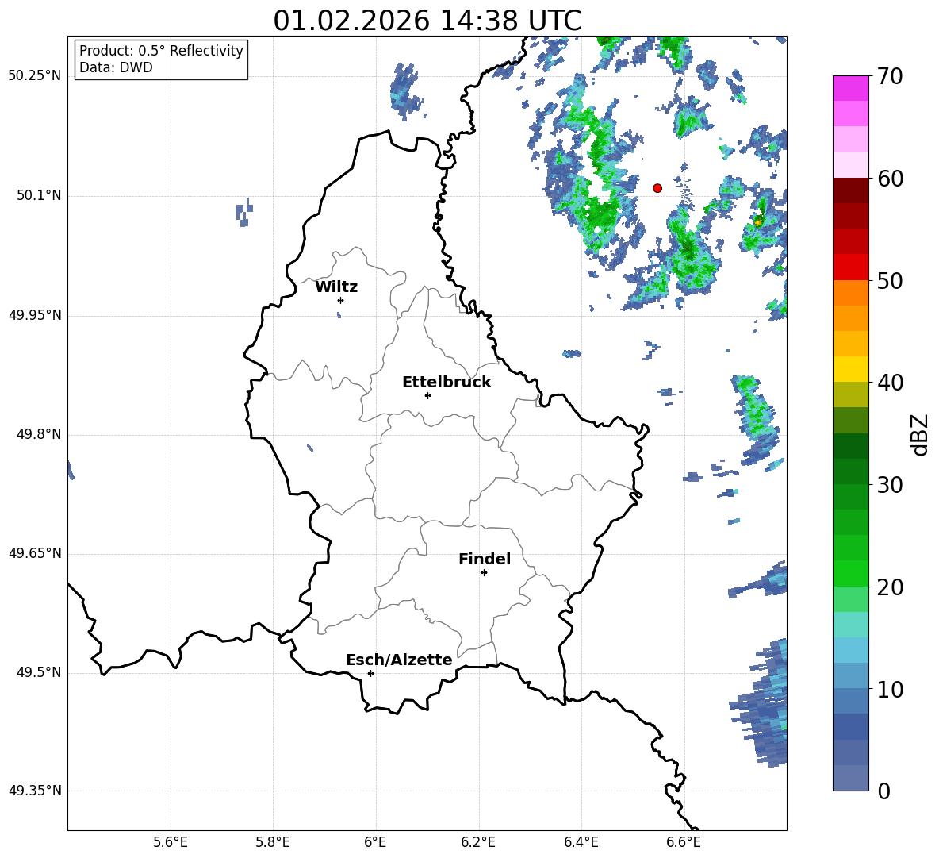Viewport: 939px width, 858px height.
Task: Click the magenta swatch at top of colorbar
Action: pos(850,88)
